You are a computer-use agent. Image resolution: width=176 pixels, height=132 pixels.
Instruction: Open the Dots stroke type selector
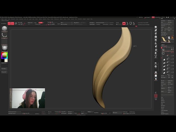click(5, 36)
